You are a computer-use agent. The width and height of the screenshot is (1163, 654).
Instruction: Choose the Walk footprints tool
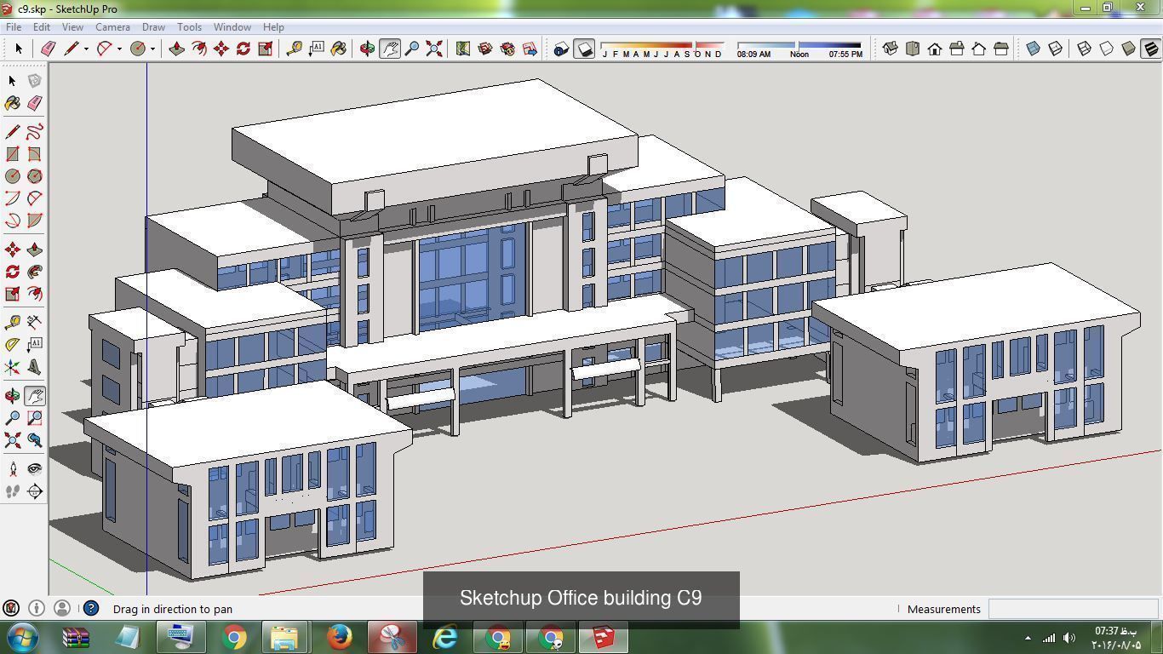tap(12, 491)
